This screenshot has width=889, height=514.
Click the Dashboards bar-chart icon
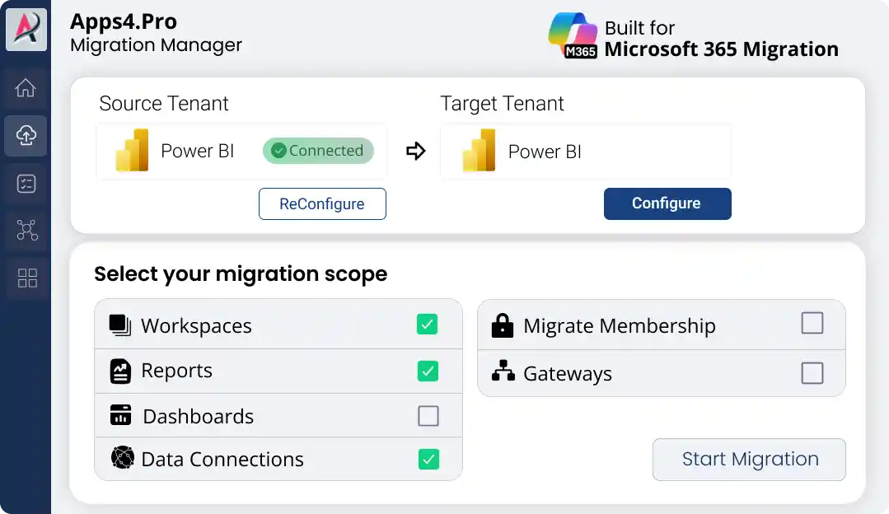click(x=120, y=415)
